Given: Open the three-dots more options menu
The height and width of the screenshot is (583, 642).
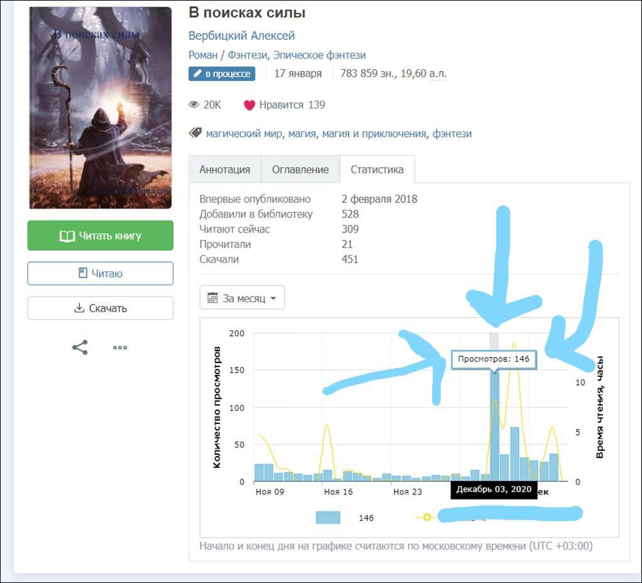Looking at the screenshot, I should point(120,347).
